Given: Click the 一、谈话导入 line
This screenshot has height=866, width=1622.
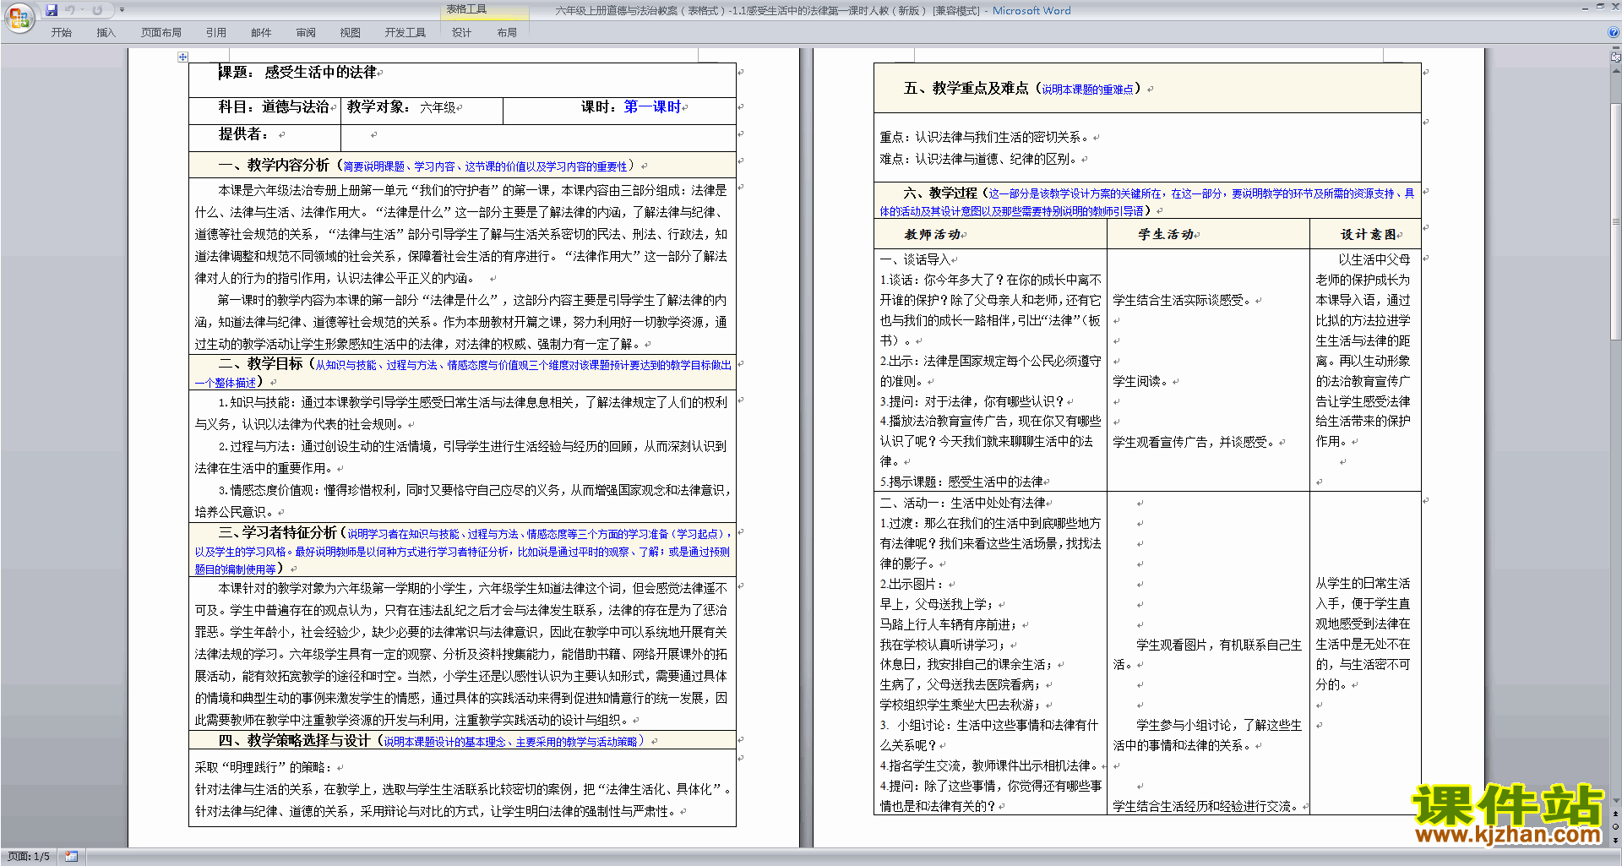Looking at the screenshot, I should (916, 259).
